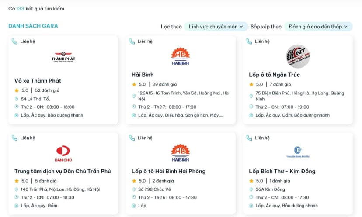Image resolution: width=362 pixels, height=217 pixels.
Task: Click the HAIBINH logo on Hải Bình card
Action: 180,56
